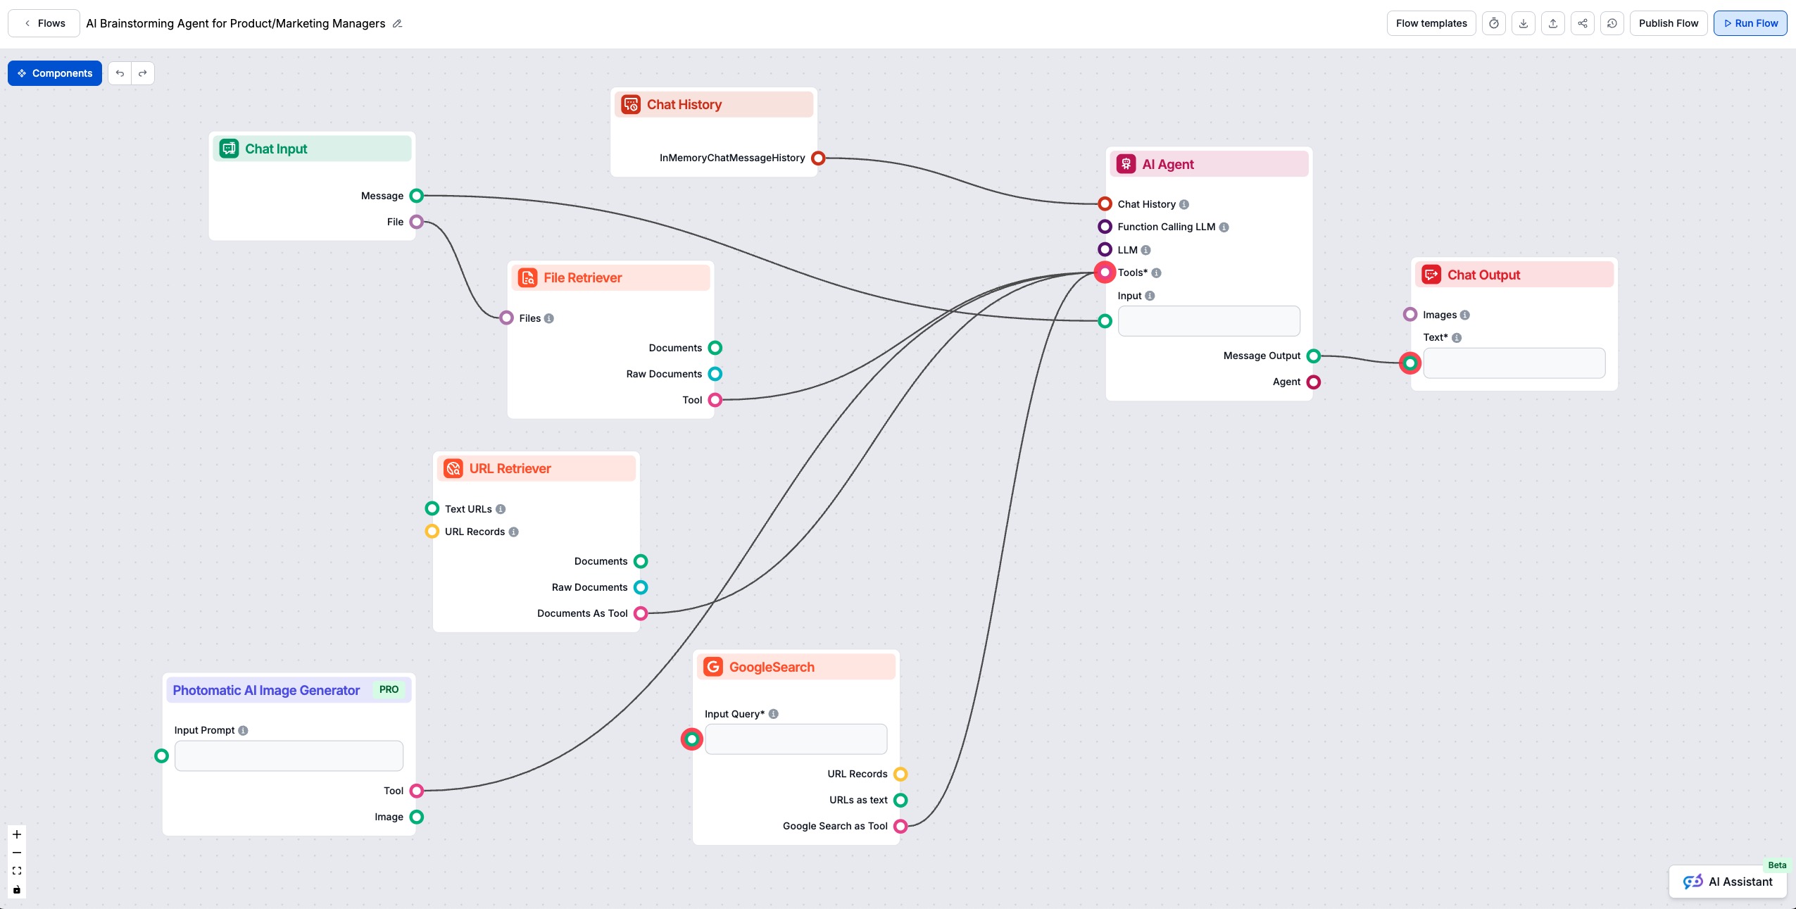Image resolution: width=1796 pixels, height=909 pixels.
Task: Open flow version history icon
Action: point(1612,23)
